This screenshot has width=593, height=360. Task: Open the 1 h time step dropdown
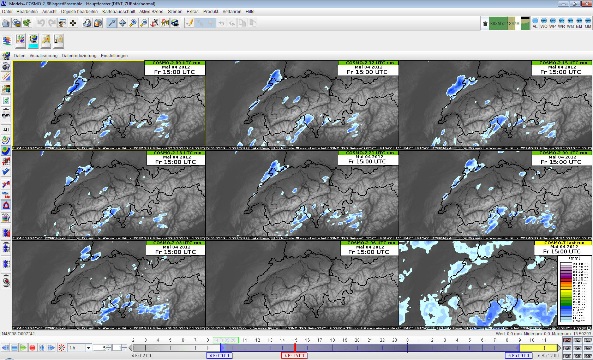(x=89, y=348)
